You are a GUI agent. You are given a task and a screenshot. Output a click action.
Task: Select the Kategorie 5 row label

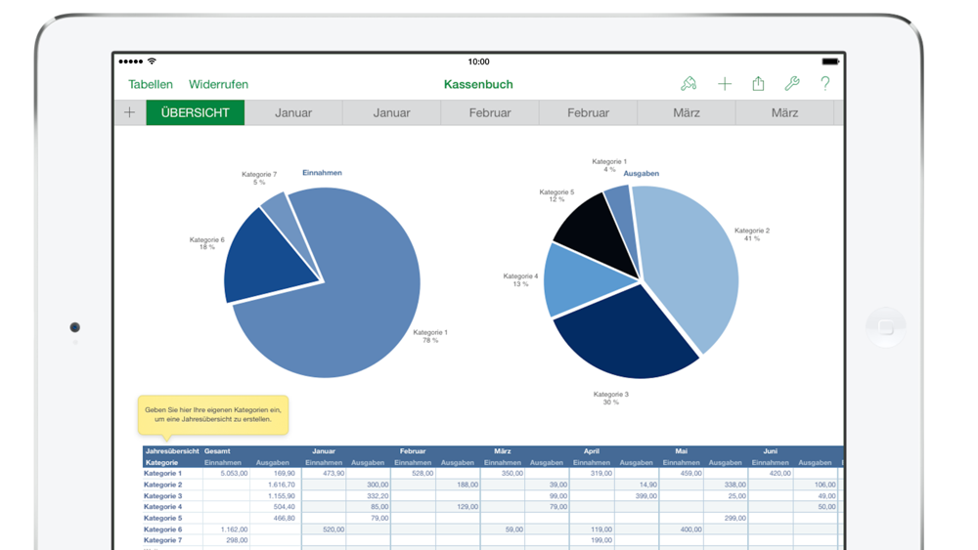[162, 518]
